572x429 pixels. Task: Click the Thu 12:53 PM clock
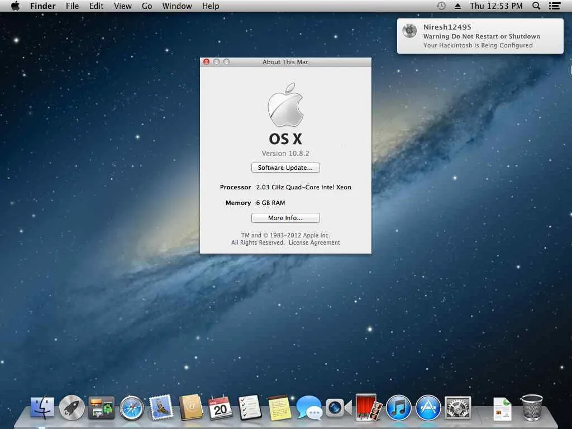coord(496,6)
